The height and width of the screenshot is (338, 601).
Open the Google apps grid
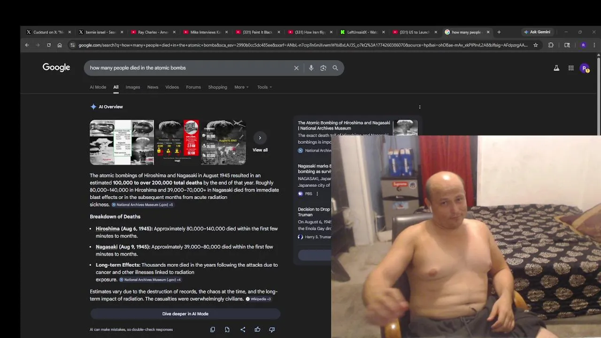(571, 68)
